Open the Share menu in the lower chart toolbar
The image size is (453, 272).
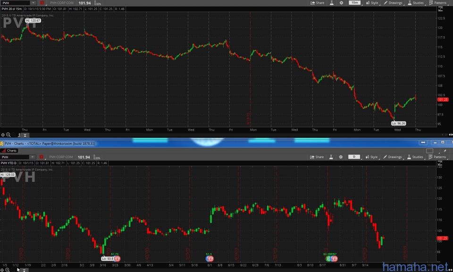[x=317, y=157]
